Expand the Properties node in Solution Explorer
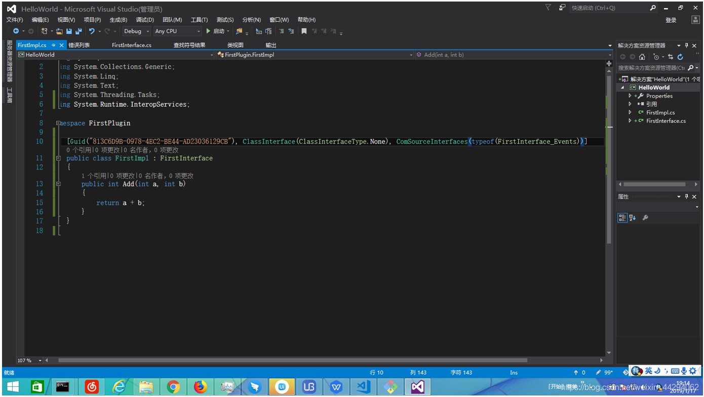Viewport: 704px width, 397px height. click(x=630, y=96)
